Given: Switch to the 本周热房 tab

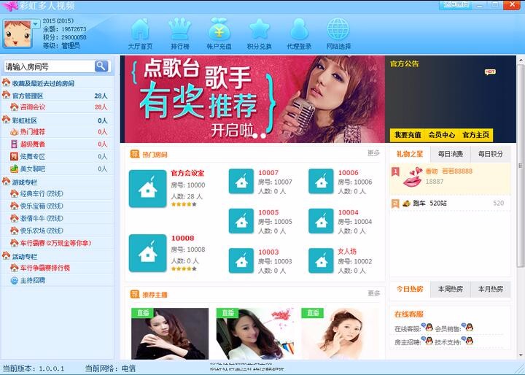Looking at the screenshot, I should 451,289.
